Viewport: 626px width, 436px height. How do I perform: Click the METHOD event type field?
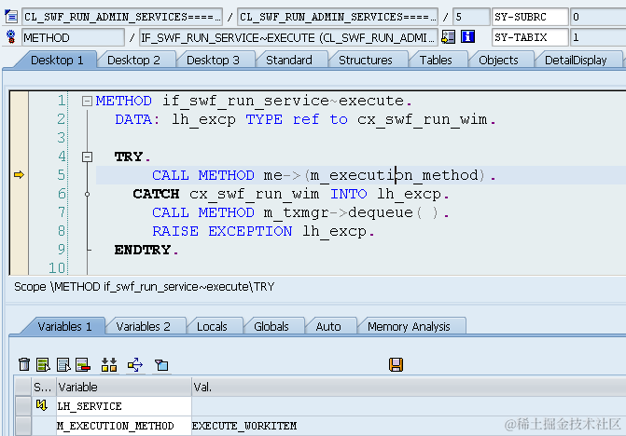coord(73,37)
